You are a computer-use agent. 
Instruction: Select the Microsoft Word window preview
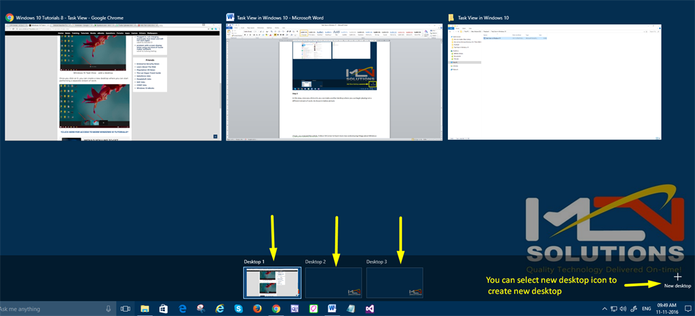[x=334, y=82]
